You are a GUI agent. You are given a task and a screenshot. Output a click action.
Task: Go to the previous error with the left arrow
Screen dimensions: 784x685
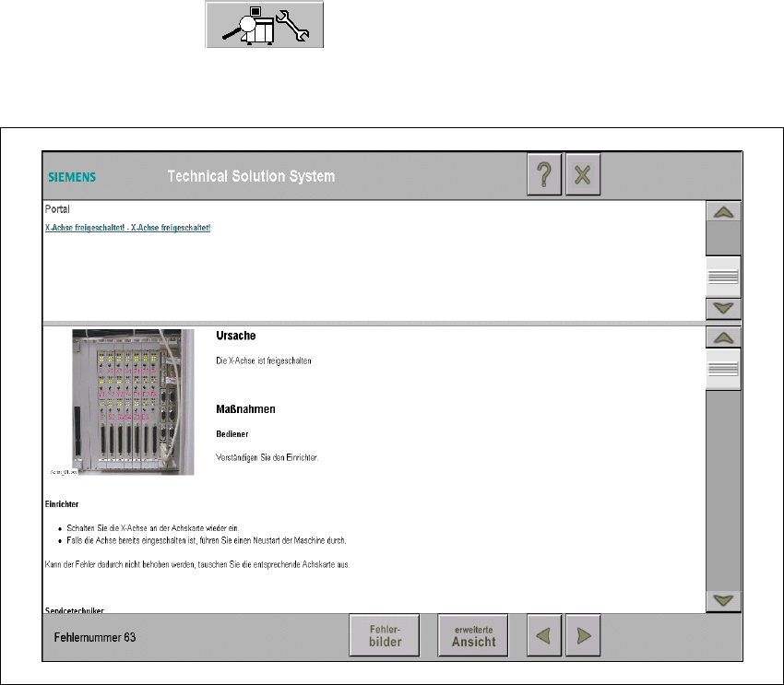[544, 635]
